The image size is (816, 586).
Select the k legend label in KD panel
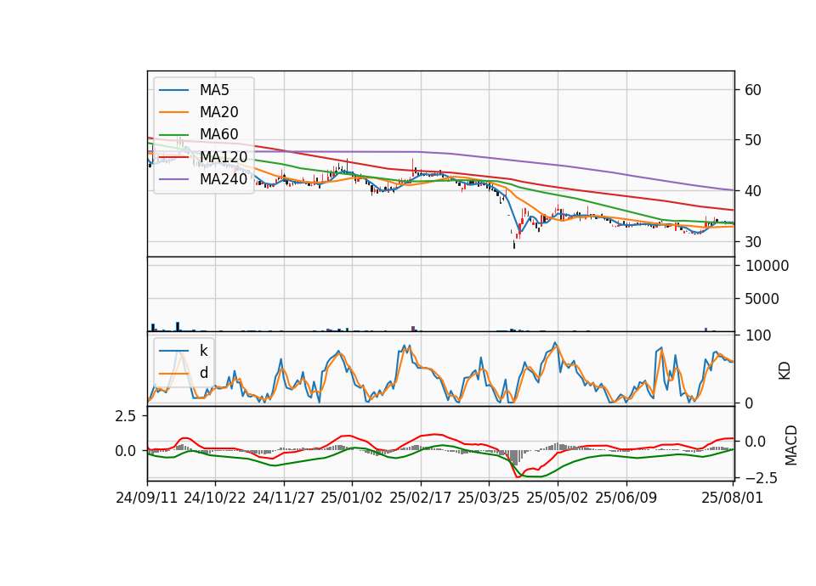tap(203, 351)
